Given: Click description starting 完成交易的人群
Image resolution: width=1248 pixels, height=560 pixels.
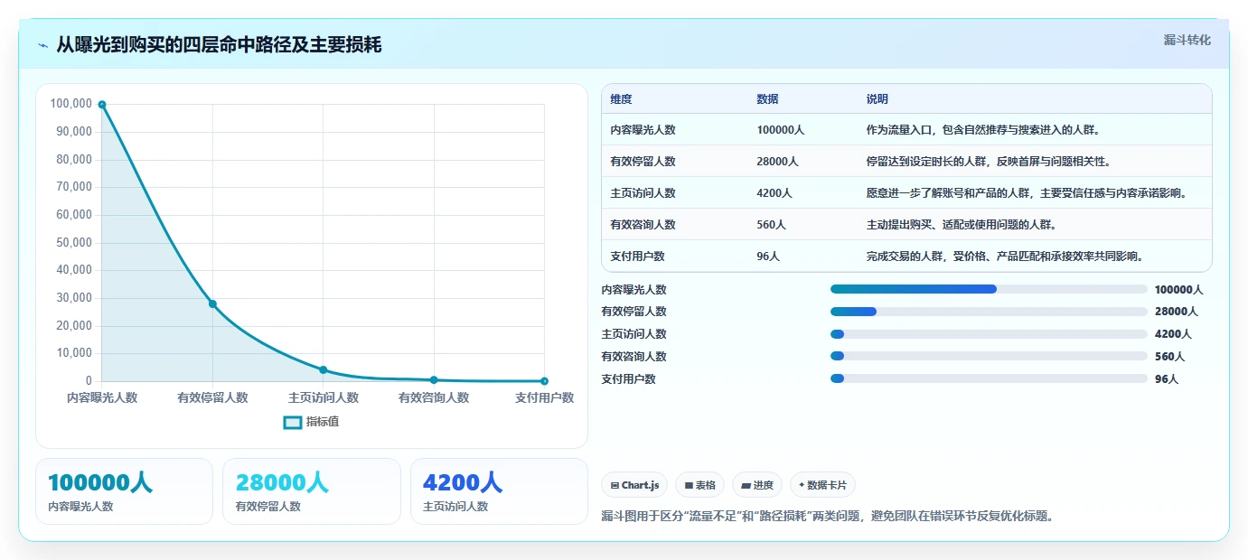Looking at the screenshot, I should click(x=1004, y=257).
